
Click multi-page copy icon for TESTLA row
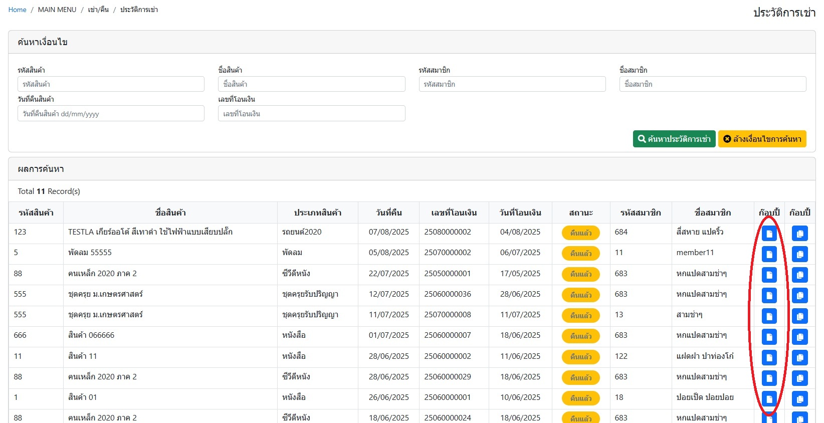[799, 234]
